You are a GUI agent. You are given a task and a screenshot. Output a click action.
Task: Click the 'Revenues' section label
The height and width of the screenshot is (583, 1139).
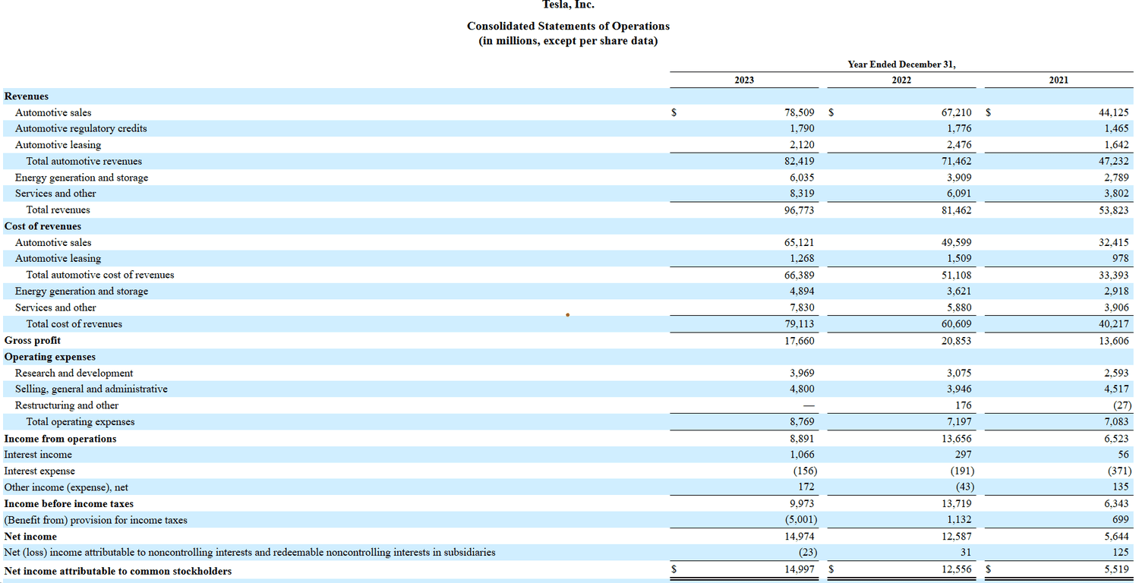(x=27, y=96)
